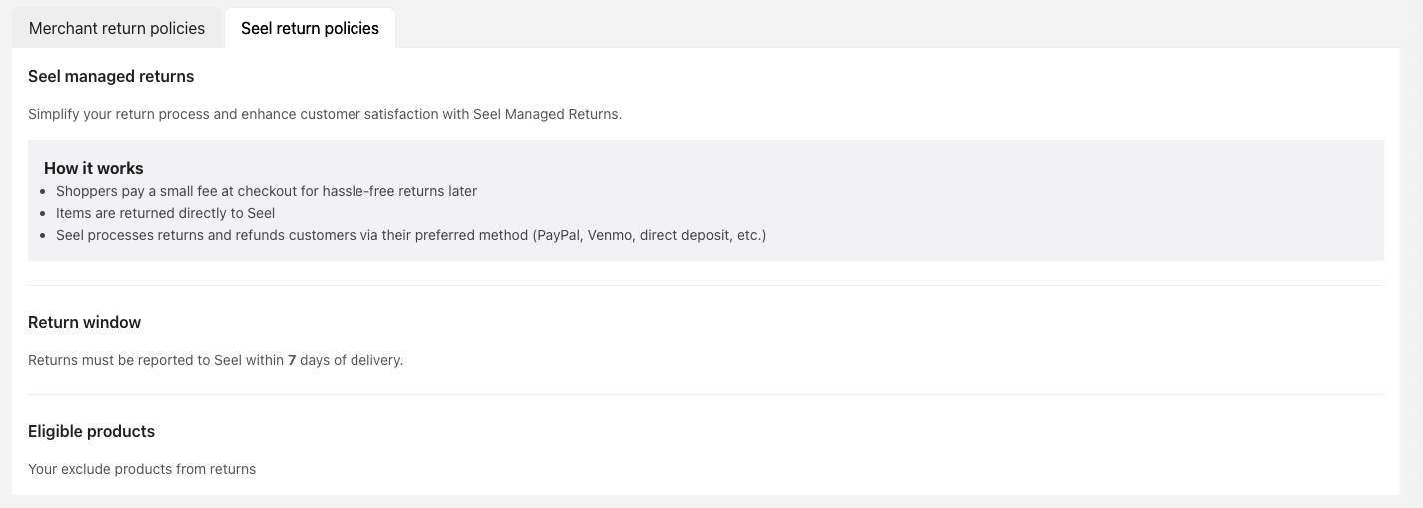Select the Seel return policies tab
Viewport: 1423px width, 508px height.
[310, 28]
